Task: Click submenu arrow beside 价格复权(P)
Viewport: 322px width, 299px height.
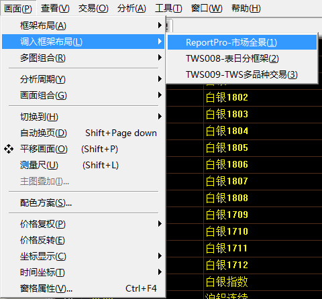Action: tap(160, 223)
